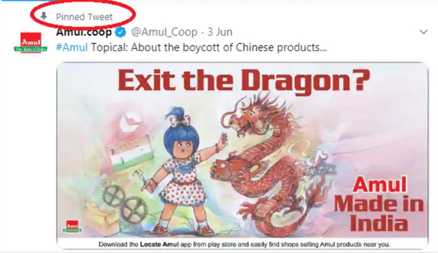Click the small Amul logo inside image
This screenshot has width=438, height=253.
coord(72,226)
